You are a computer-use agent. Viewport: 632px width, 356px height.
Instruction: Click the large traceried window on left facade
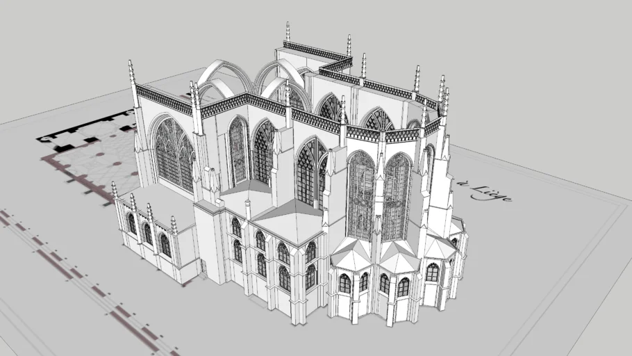click(174, 154)
